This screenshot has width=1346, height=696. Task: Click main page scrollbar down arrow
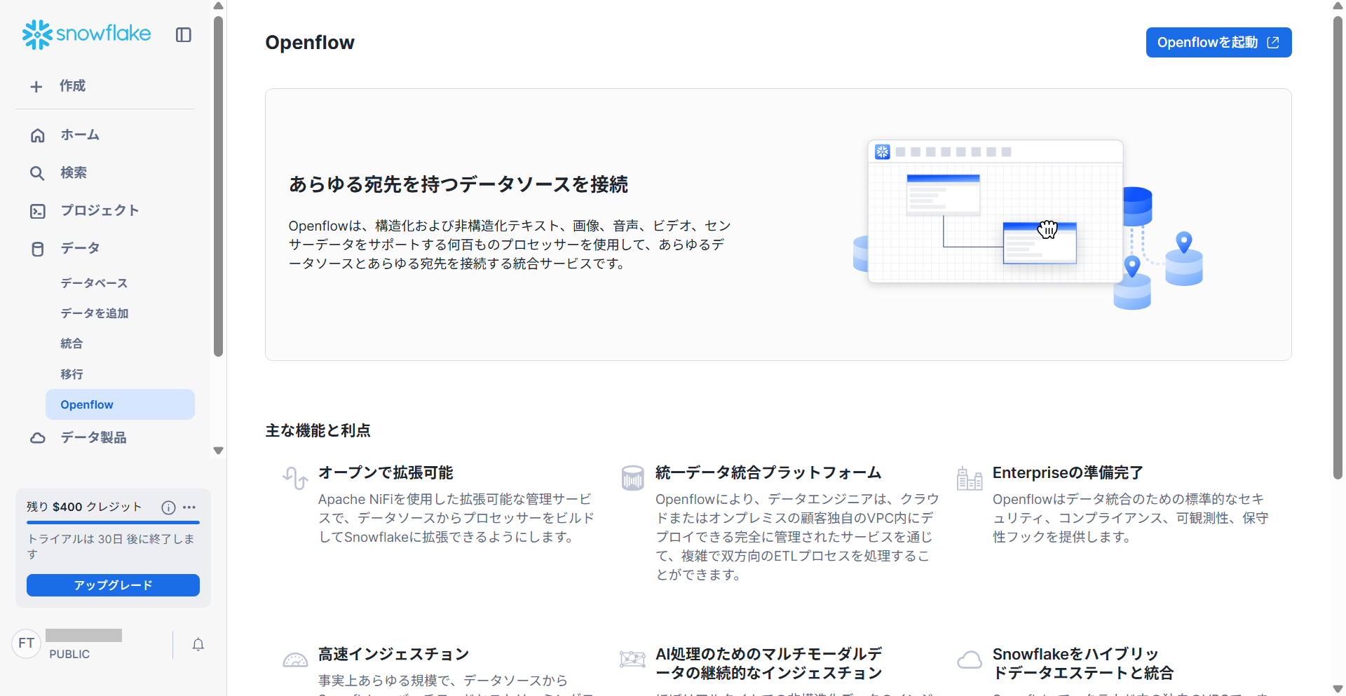(1338, 690)
